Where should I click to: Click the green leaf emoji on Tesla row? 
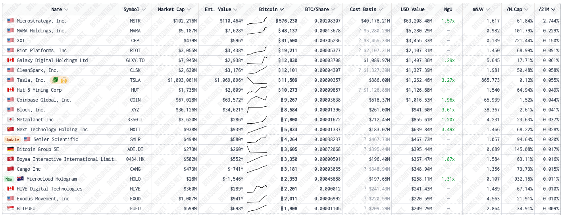[55, 80]
